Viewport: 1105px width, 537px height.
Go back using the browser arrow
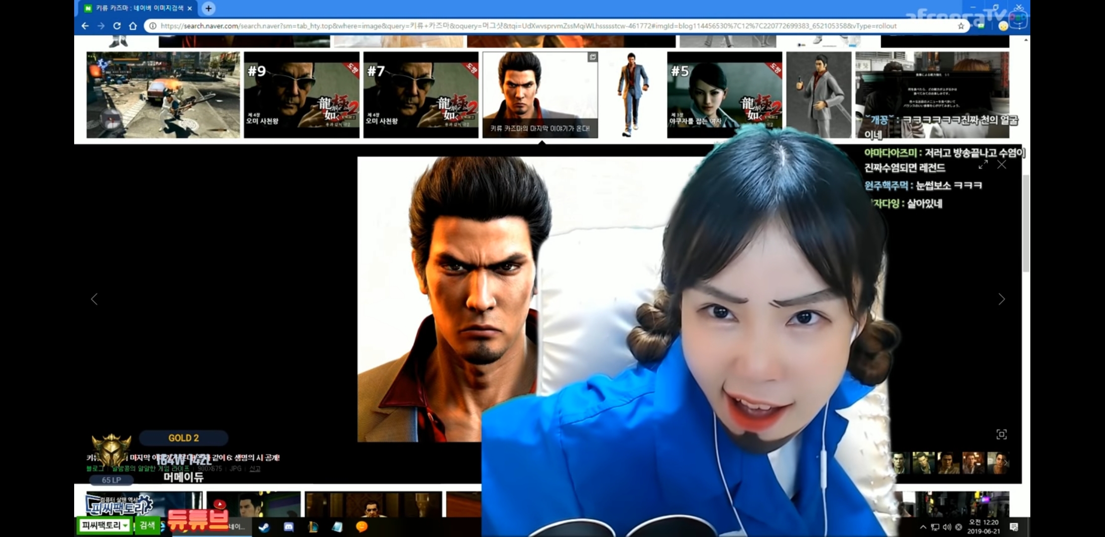85,26
